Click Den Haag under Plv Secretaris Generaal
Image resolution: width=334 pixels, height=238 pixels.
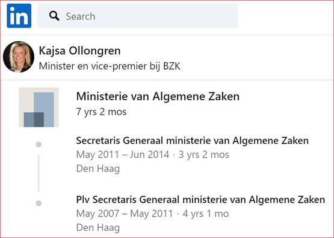(x=98, y=228)
